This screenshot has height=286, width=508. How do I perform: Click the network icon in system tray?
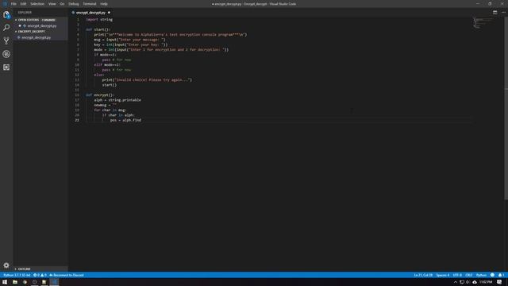pyautogui.click(x=462, y=282)
